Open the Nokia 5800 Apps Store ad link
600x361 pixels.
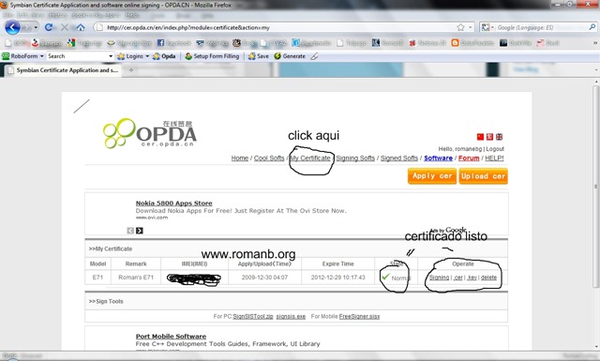173,203
